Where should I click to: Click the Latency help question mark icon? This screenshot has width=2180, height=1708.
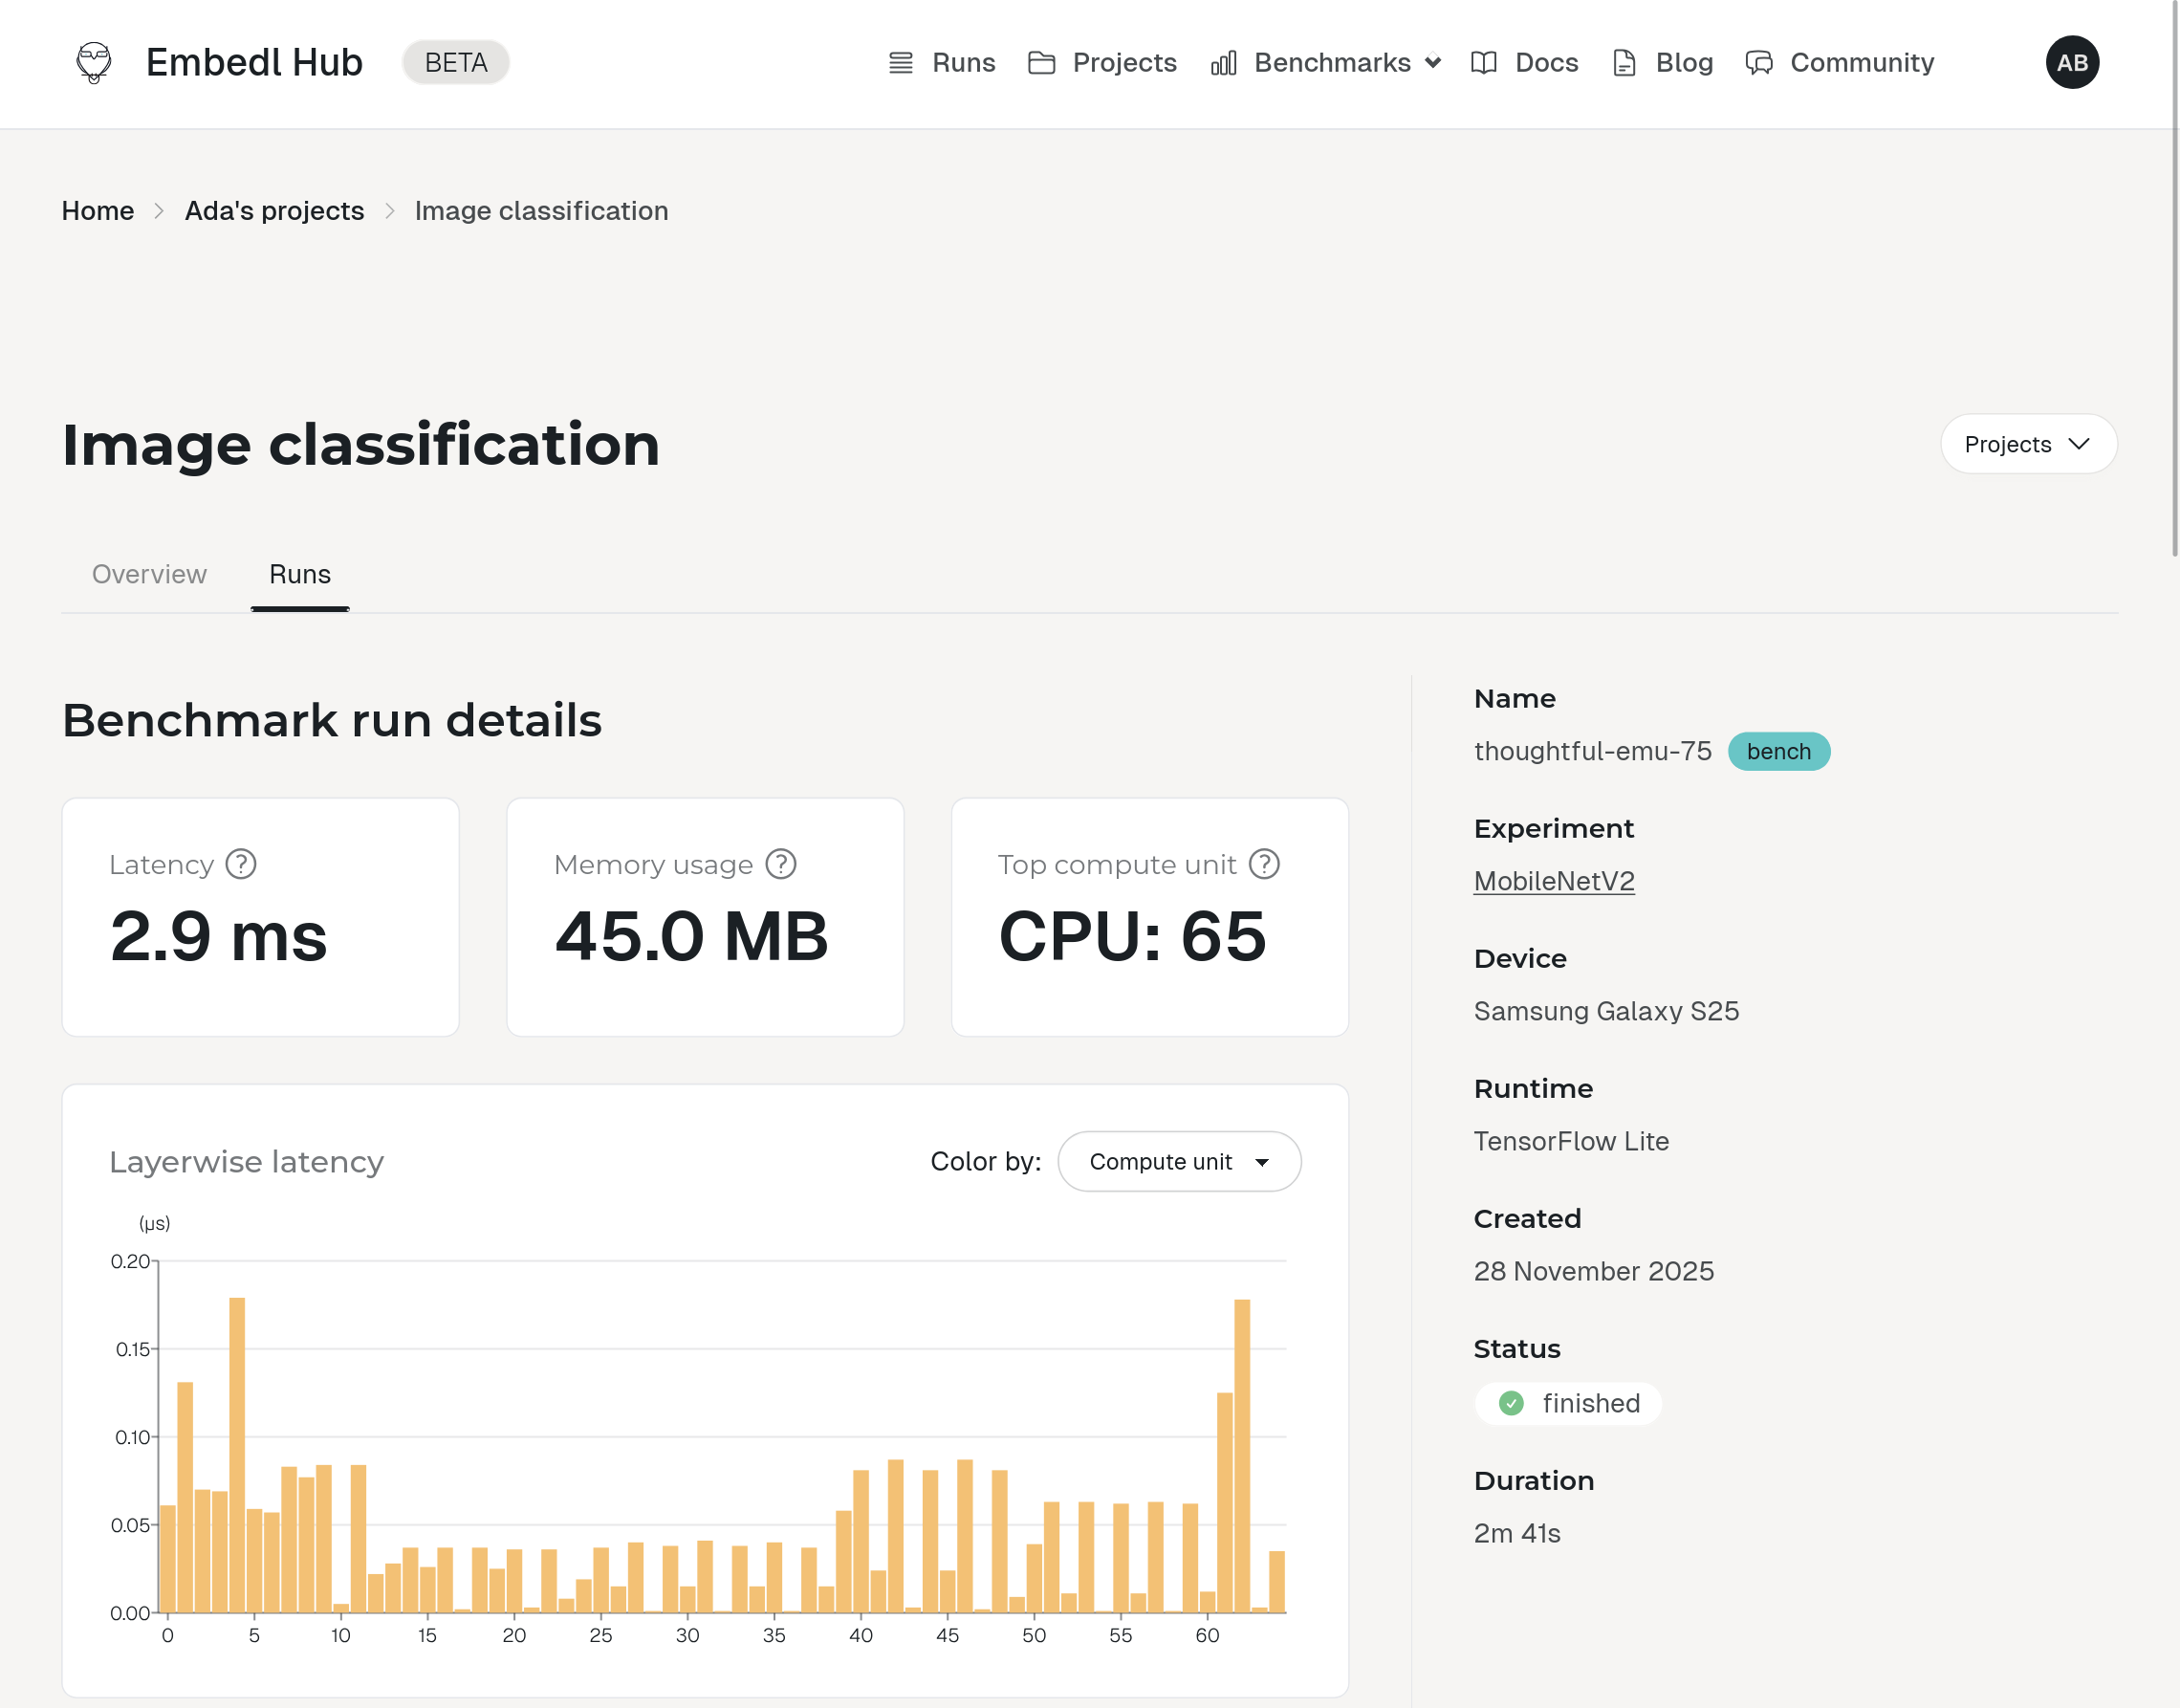pos(241,864)
